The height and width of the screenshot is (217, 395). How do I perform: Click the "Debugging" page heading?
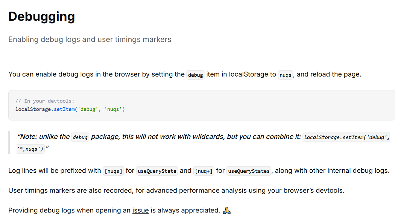click(41, 17)
